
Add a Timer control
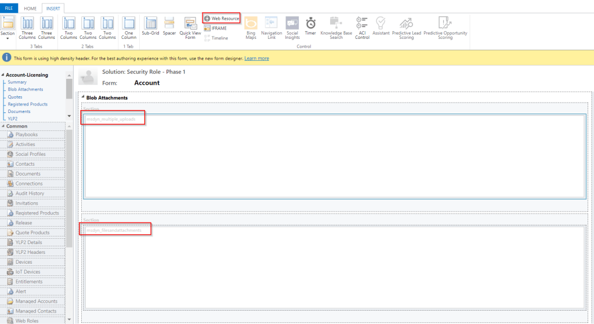[311, 26]
